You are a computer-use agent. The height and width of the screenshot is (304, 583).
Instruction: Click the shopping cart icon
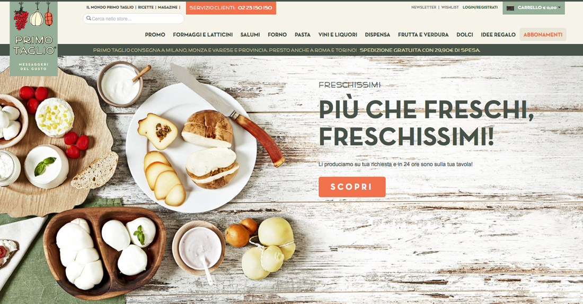tap(510, 8)
